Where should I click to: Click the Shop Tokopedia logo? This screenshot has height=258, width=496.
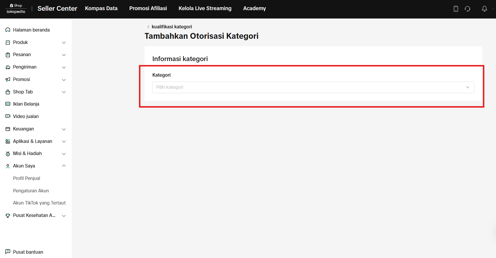(16, 9)
